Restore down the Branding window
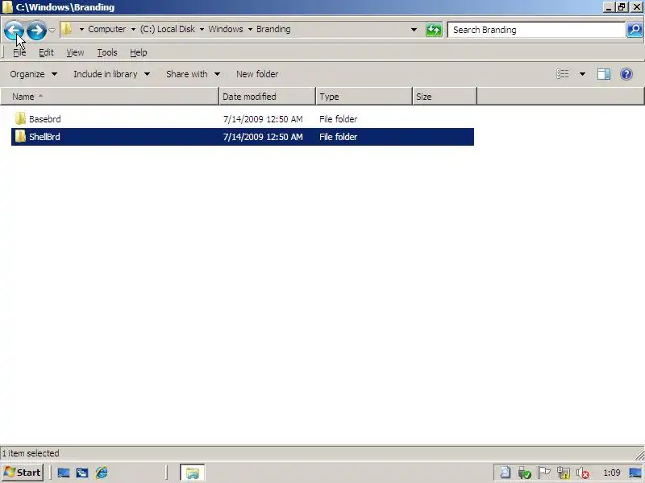Image resolution: width=645 pixels, height=483 pixels. coord(622,7)
